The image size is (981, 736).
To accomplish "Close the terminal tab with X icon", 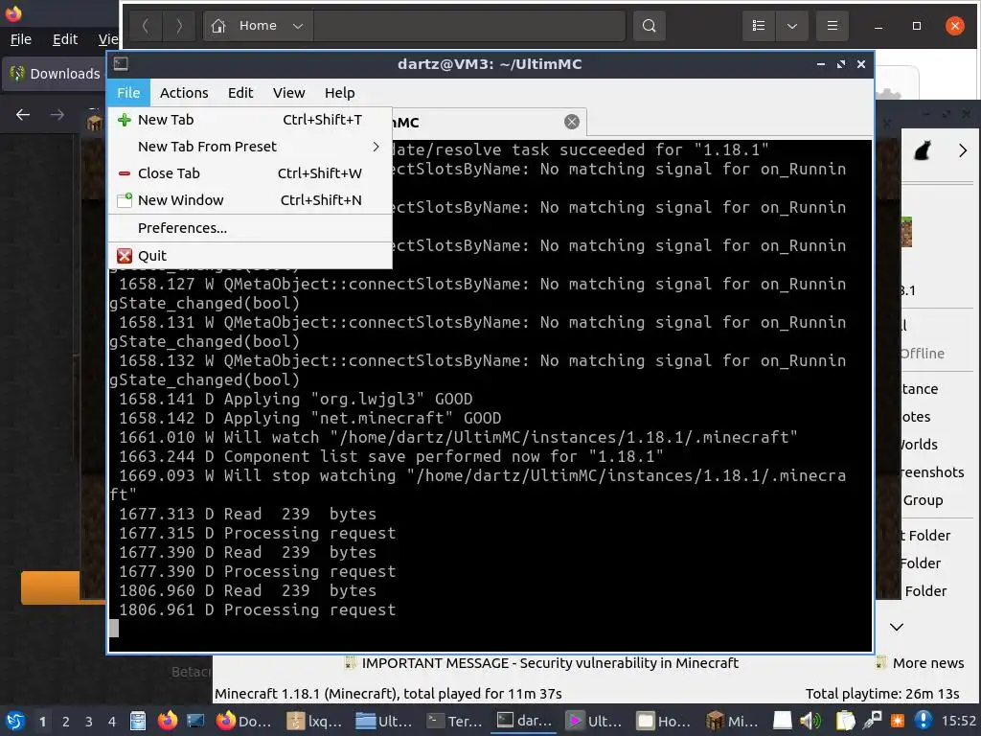I will click(571, 122).
